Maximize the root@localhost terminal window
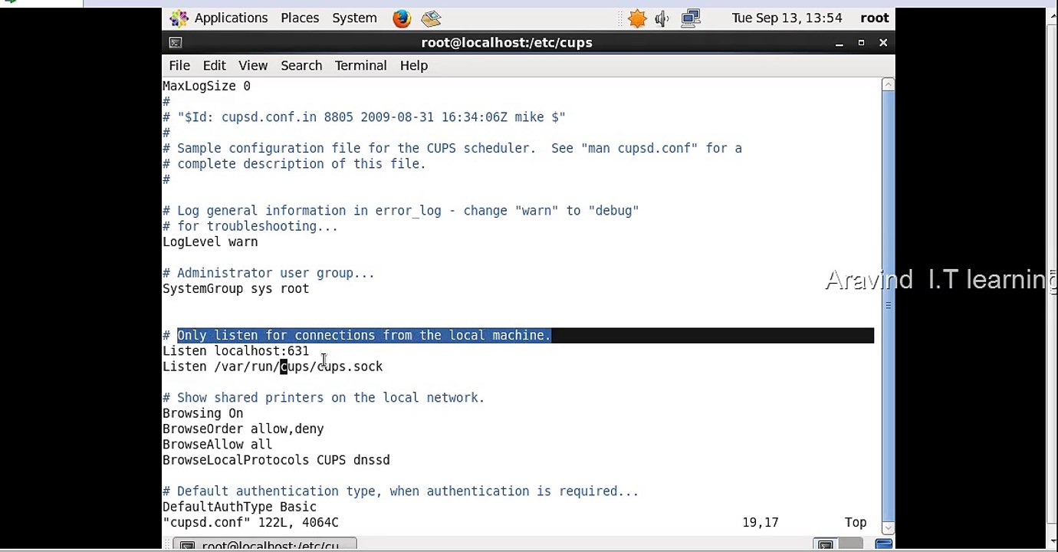The width and height of the screenshot is (1058, 552). coord(861,43)
